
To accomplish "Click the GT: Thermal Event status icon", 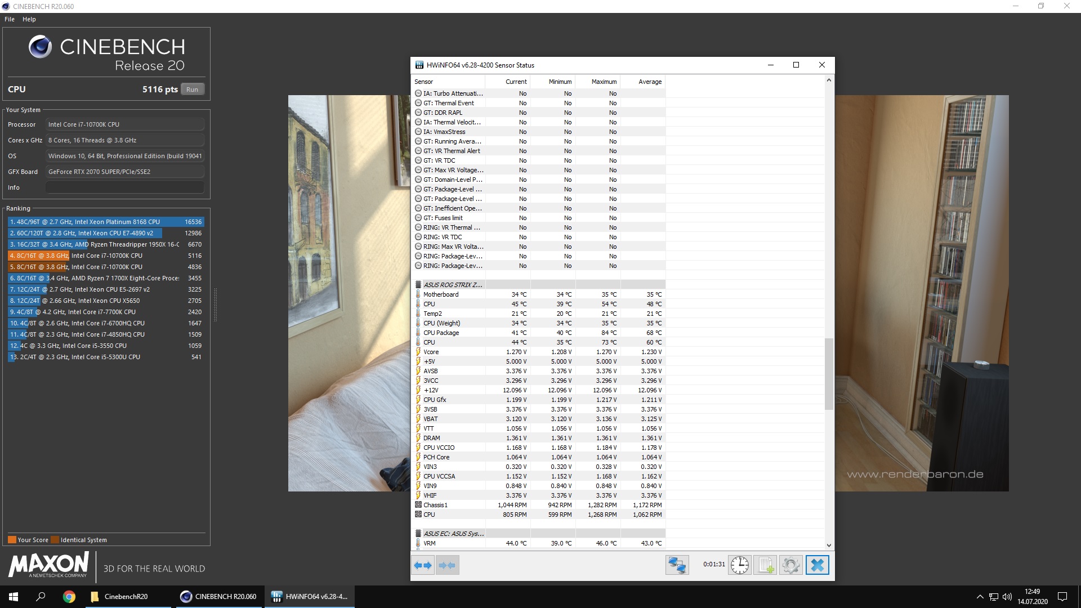I will 418,103.
